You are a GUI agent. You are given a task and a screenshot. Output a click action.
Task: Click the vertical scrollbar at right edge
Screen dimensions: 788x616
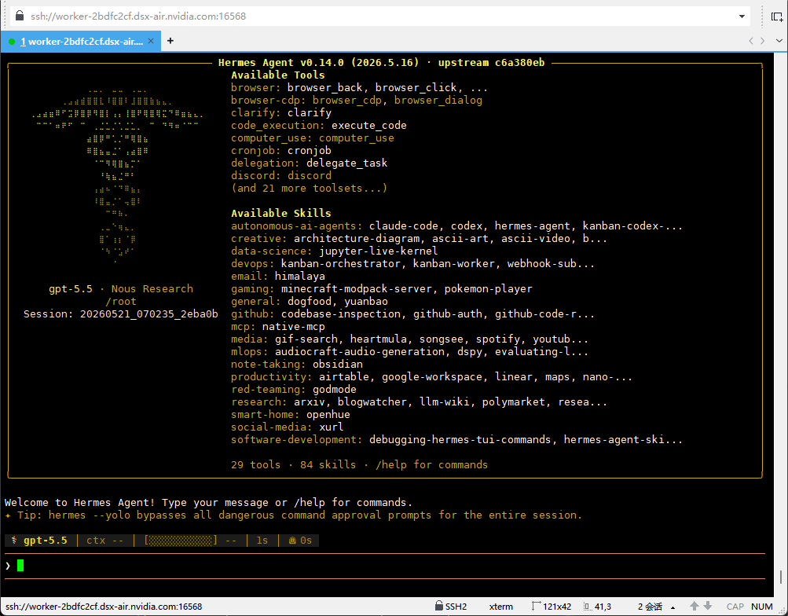(x=780, y=577)
